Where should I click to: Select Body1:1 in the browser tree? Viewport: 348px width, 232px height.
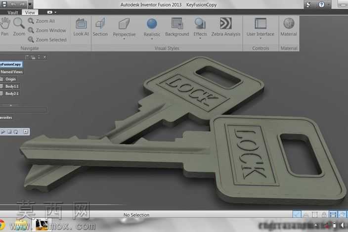pyautogui.click(x=12, y=87)
